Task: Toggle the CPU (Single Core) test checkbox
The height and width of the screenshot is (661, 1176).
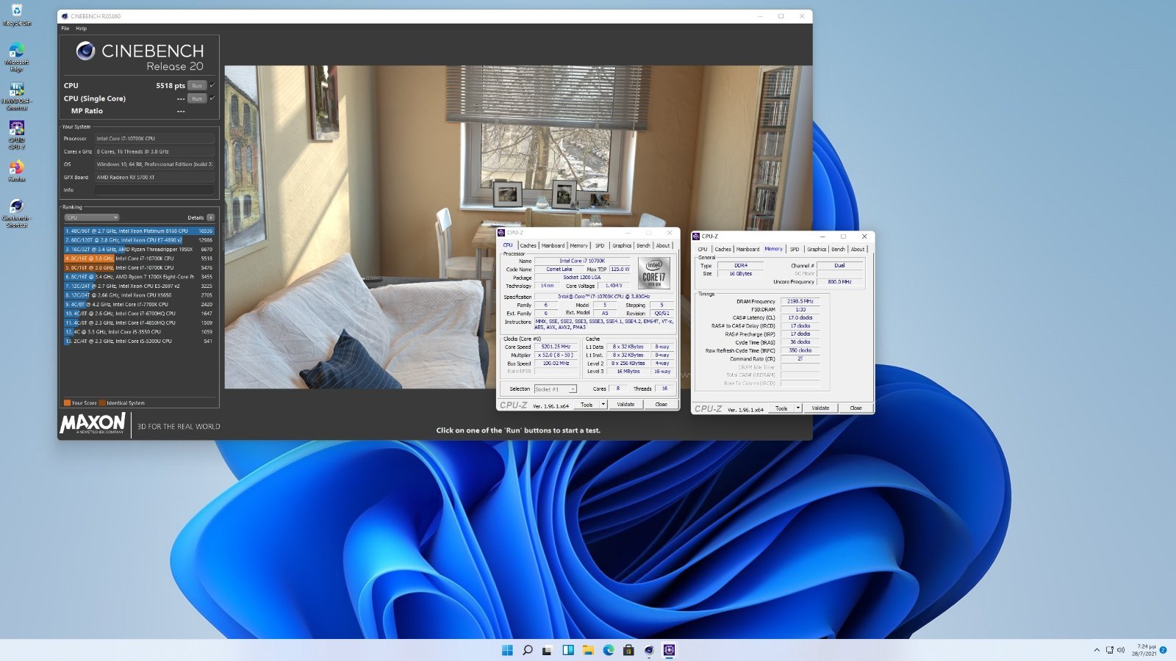Action: coord(212,98)
